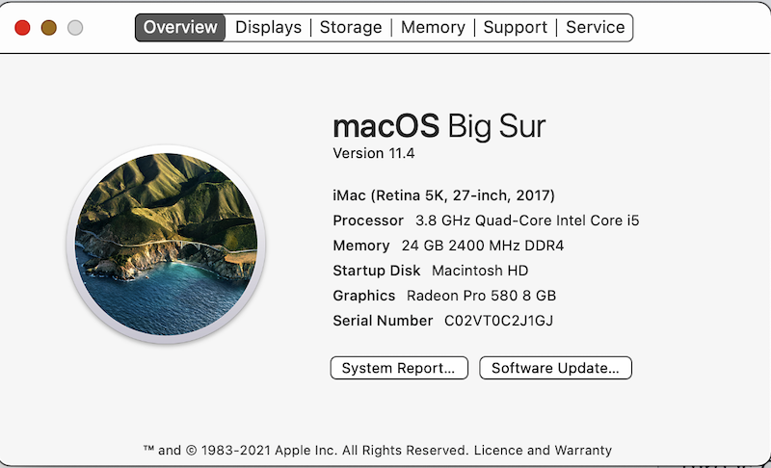Screen dimensions: 771x468
Task: Minimize the window with the yellow button
Action: coord(49,28)
